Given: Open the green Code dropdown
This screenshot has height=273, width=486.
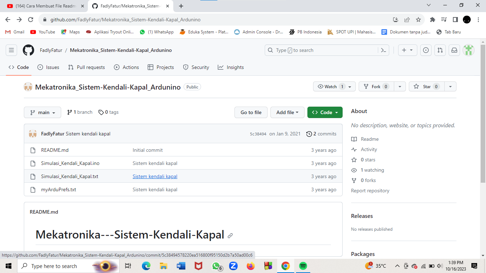Looking at the screenshot, I should point(325,112).
